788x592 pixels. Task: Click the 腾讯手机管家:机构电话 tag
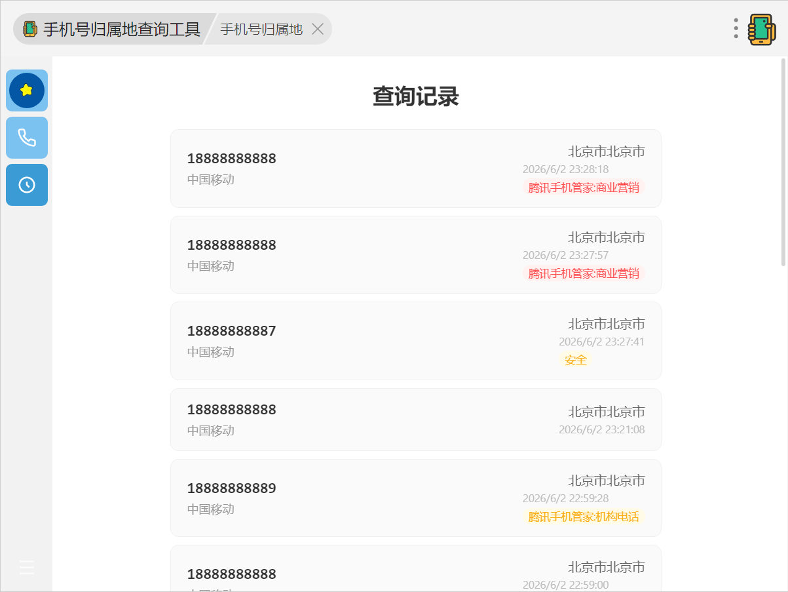[x=584, y=517]
